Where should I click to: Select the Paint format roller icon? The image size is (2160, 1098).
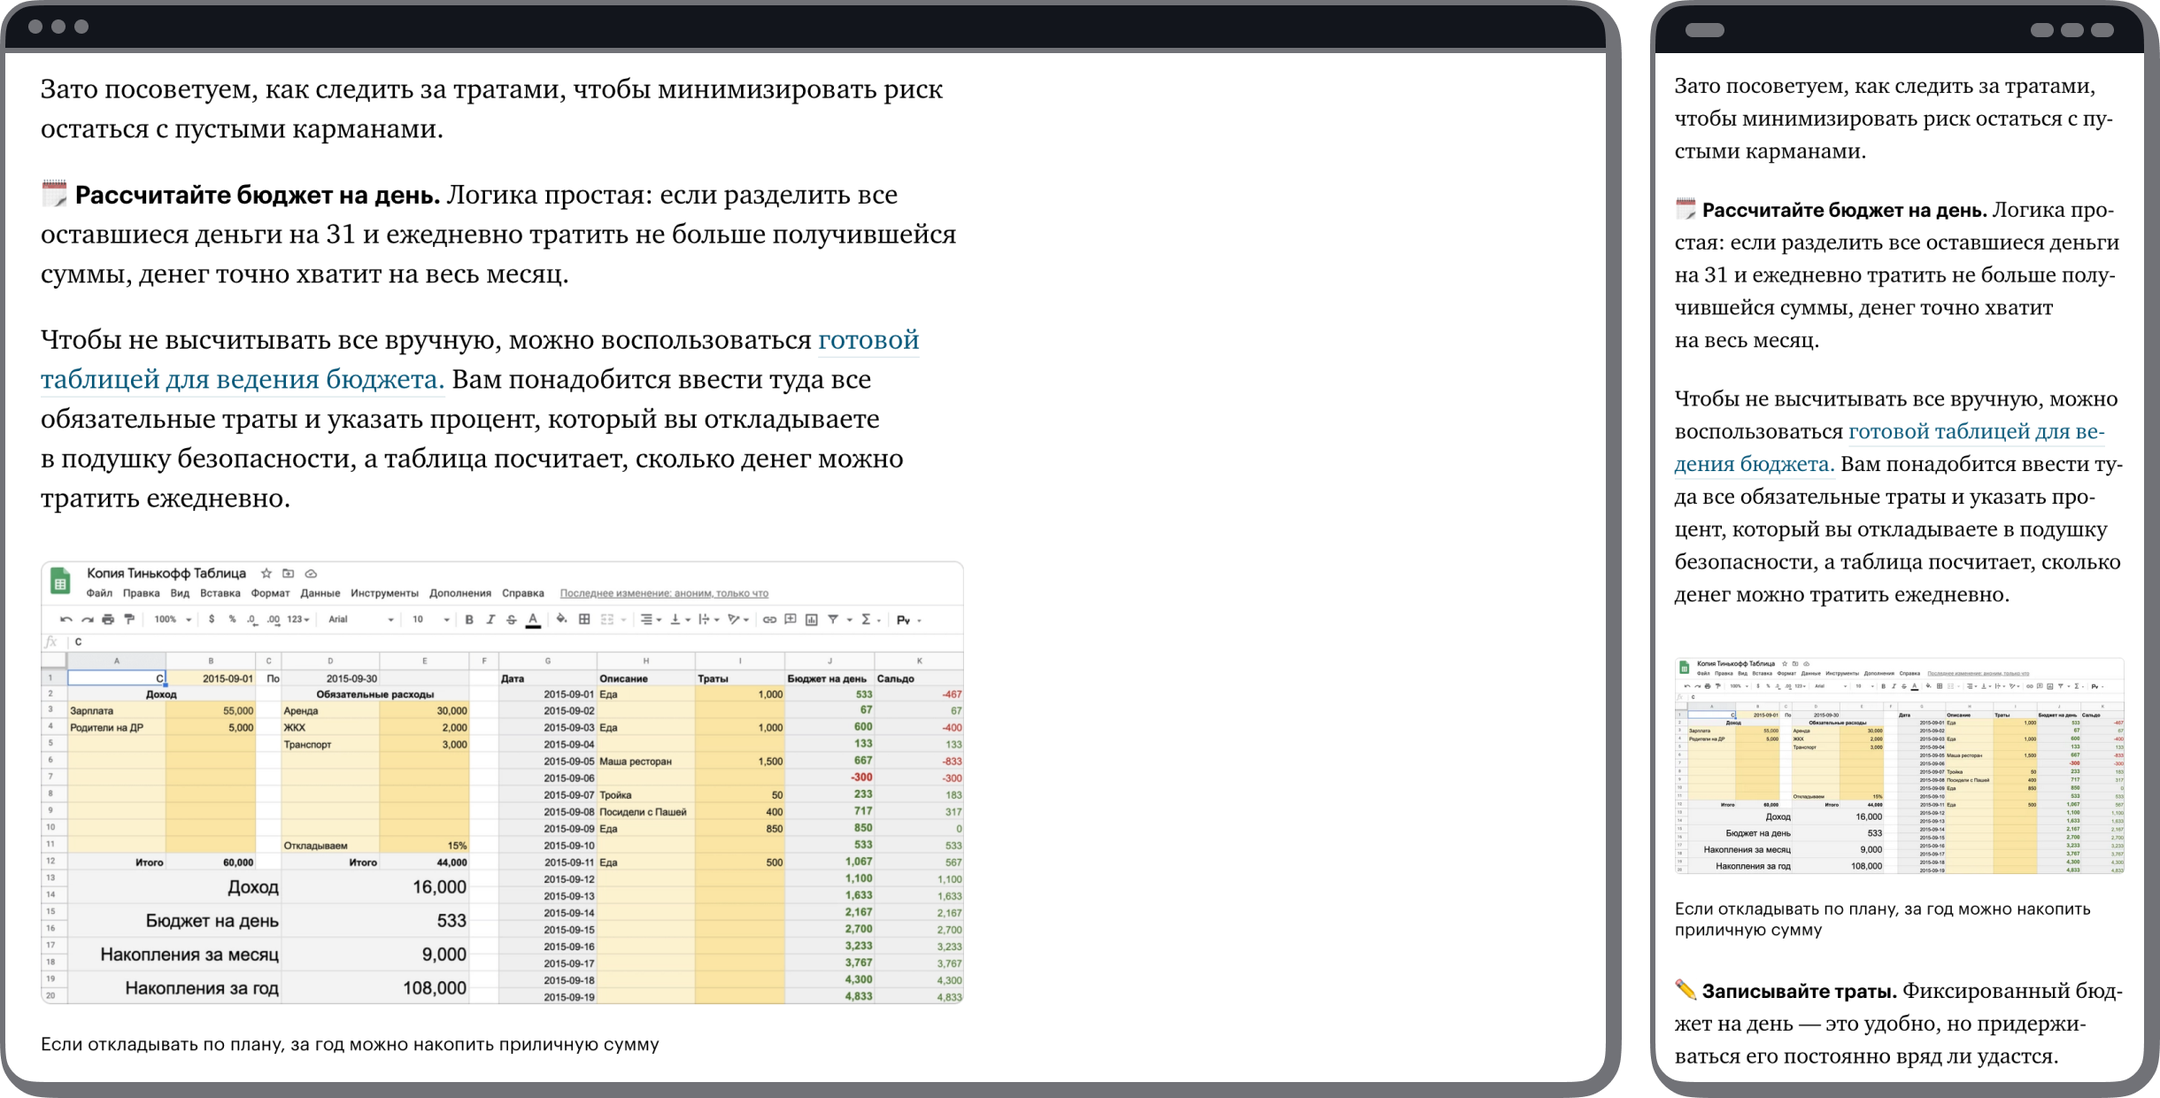(129, 620)
